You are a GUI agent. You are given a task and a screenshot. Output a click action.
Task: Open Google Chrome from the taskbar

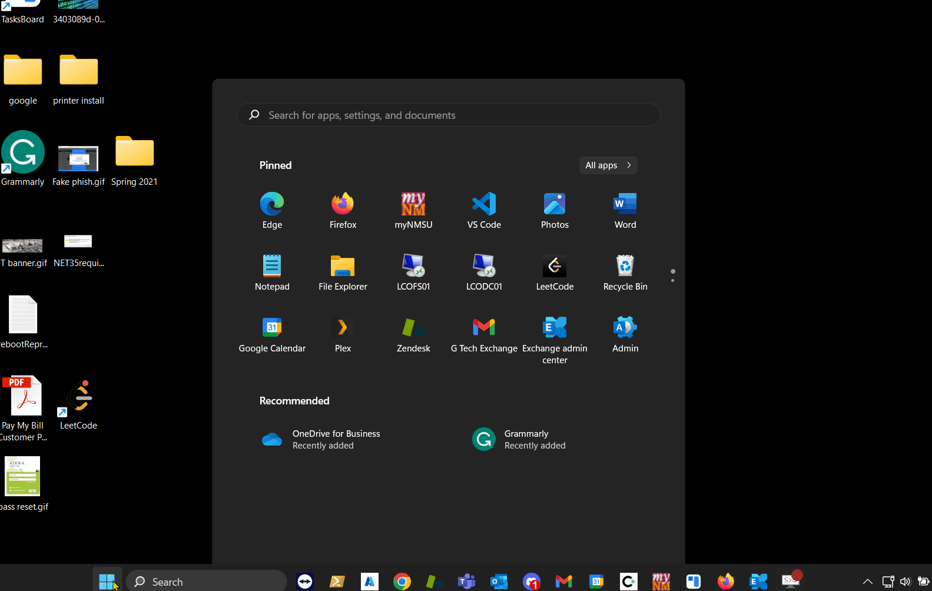click(402, 582)
